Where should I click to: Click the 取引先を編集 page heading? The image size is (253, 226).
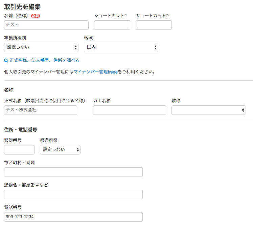pos(22,7)
